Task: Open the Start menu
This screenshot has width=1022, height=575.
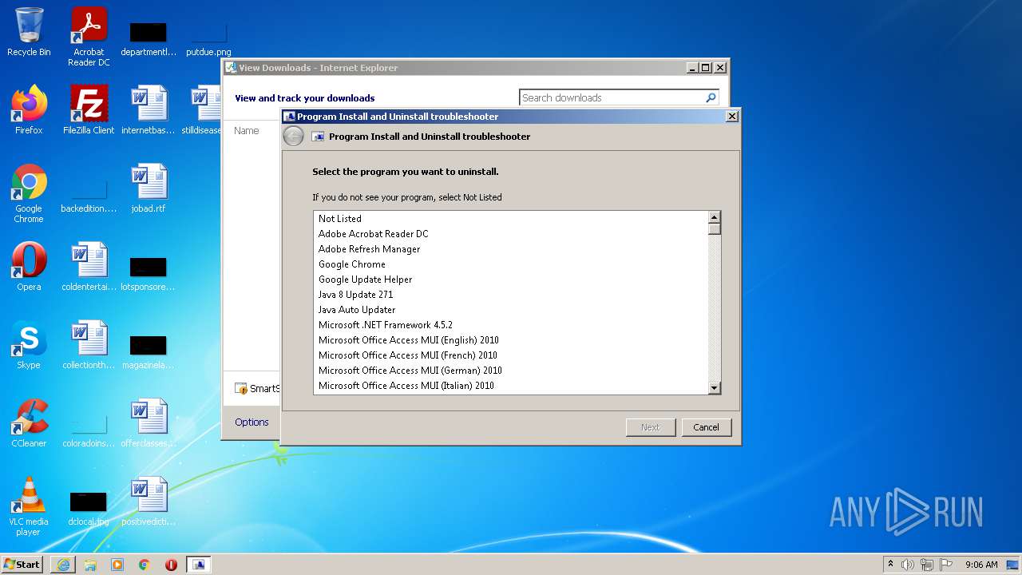Action: coord(22,565)
